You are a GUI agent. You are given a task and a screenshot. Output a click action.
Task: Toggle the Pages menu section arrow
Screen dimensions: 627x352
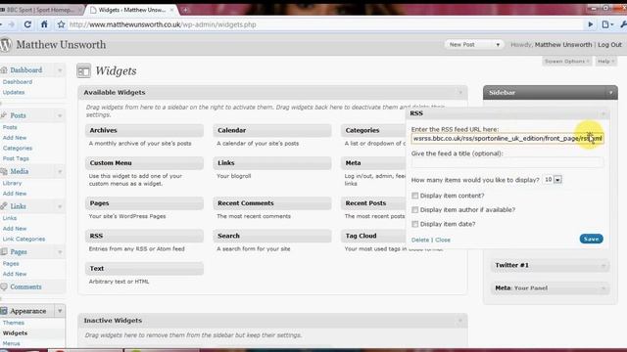point(60,252)
